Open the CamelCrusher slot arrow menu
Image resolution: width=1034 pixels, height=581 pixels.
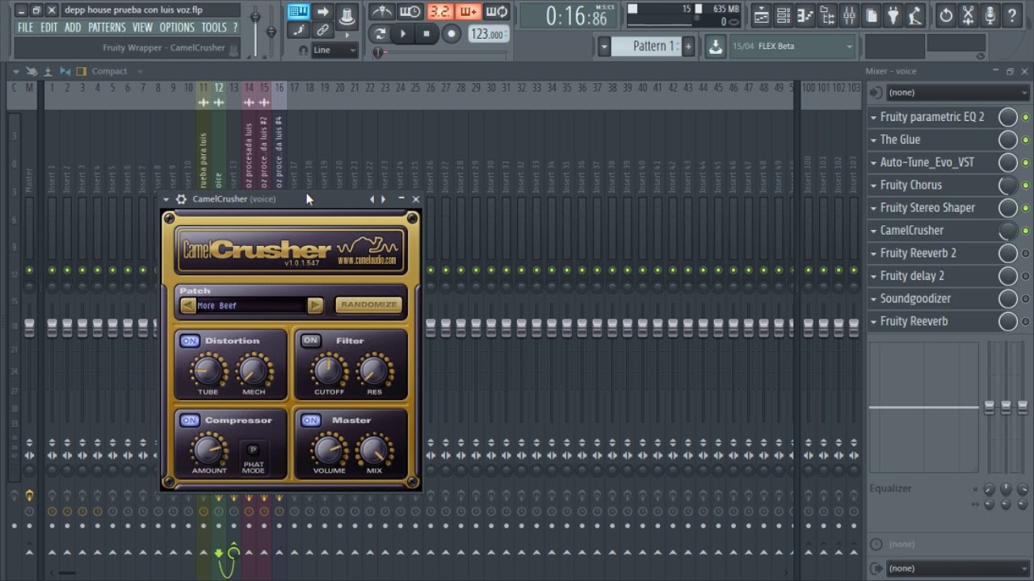(x=873, y=230)
